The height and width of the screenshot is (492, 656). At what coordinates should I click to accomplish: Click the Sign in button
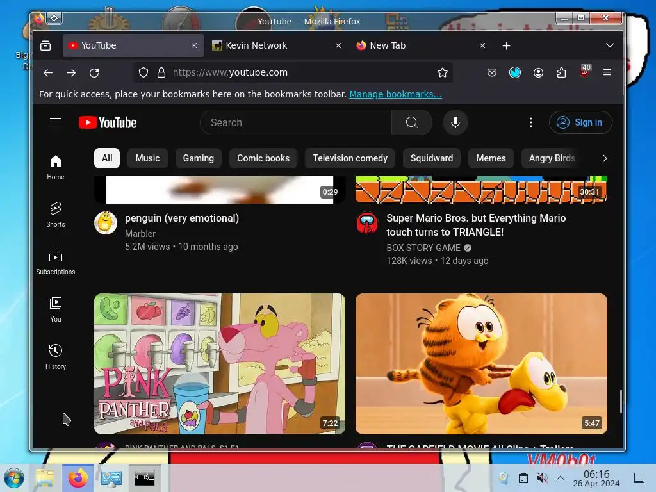click(580, 122)
